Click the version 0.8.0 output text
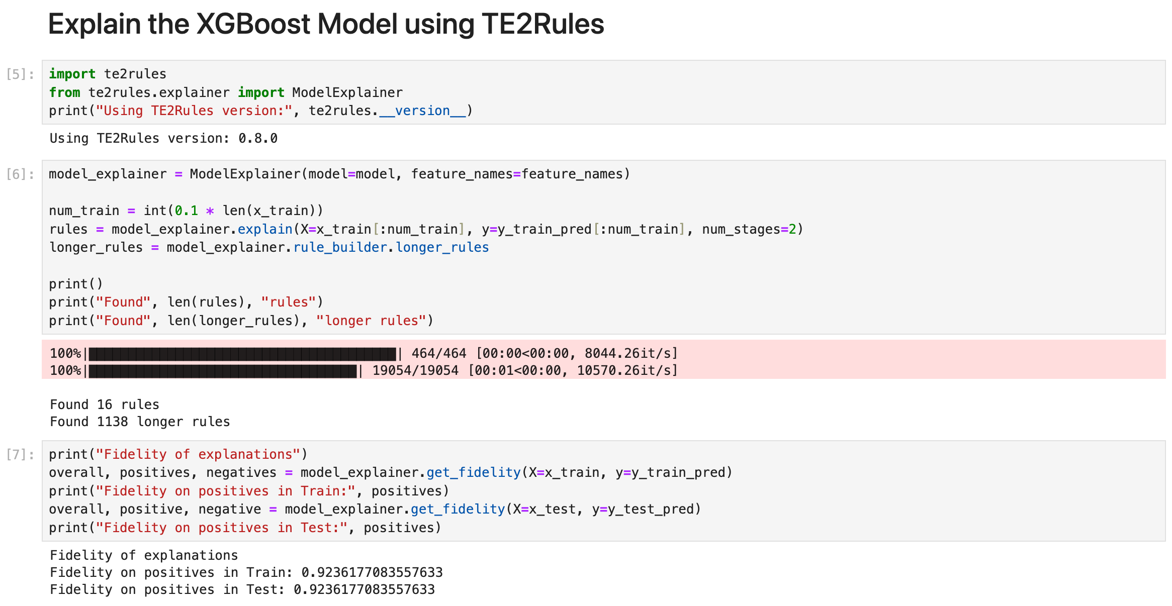Viewport: 1172px width, 606px height. tap(163, 138)
